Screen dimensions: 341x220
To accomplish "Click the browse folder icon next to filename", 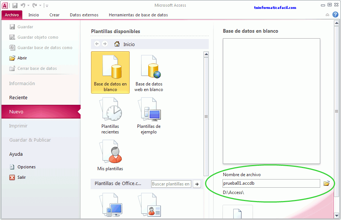I will tap(327, 183).
